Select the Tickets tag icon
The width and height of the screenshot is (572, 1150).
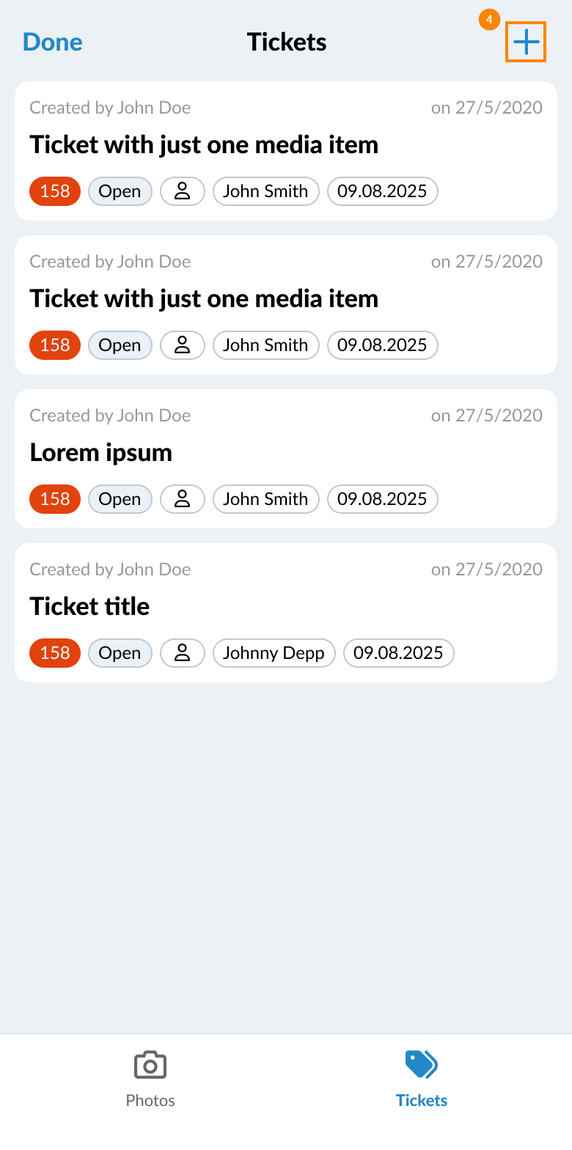(422, 1064)
